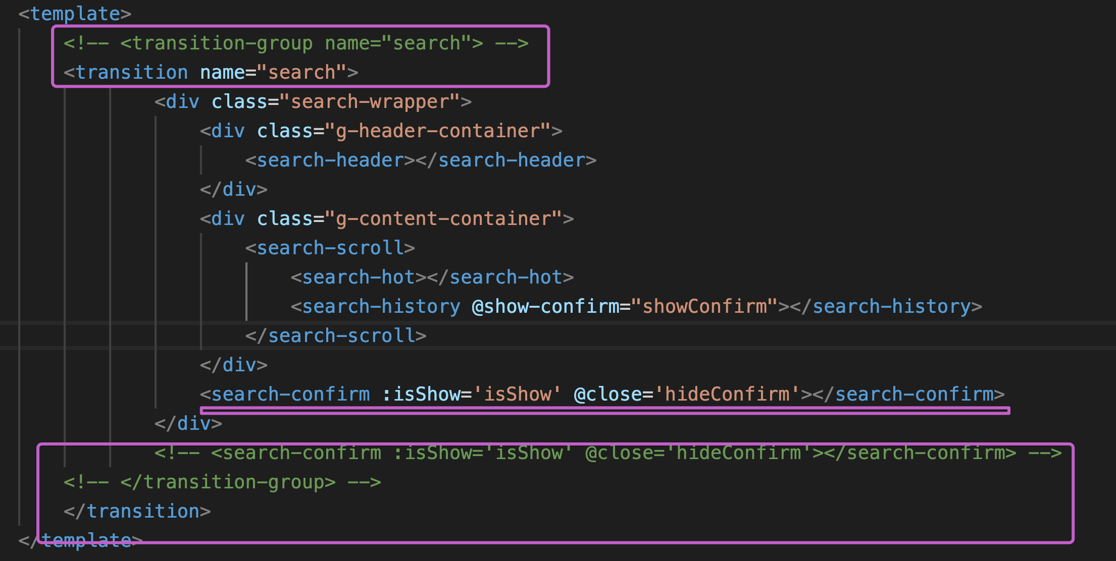
Task: Click the 'transition' tag name in the <transition name="search"> line
Action: [132, 72]
